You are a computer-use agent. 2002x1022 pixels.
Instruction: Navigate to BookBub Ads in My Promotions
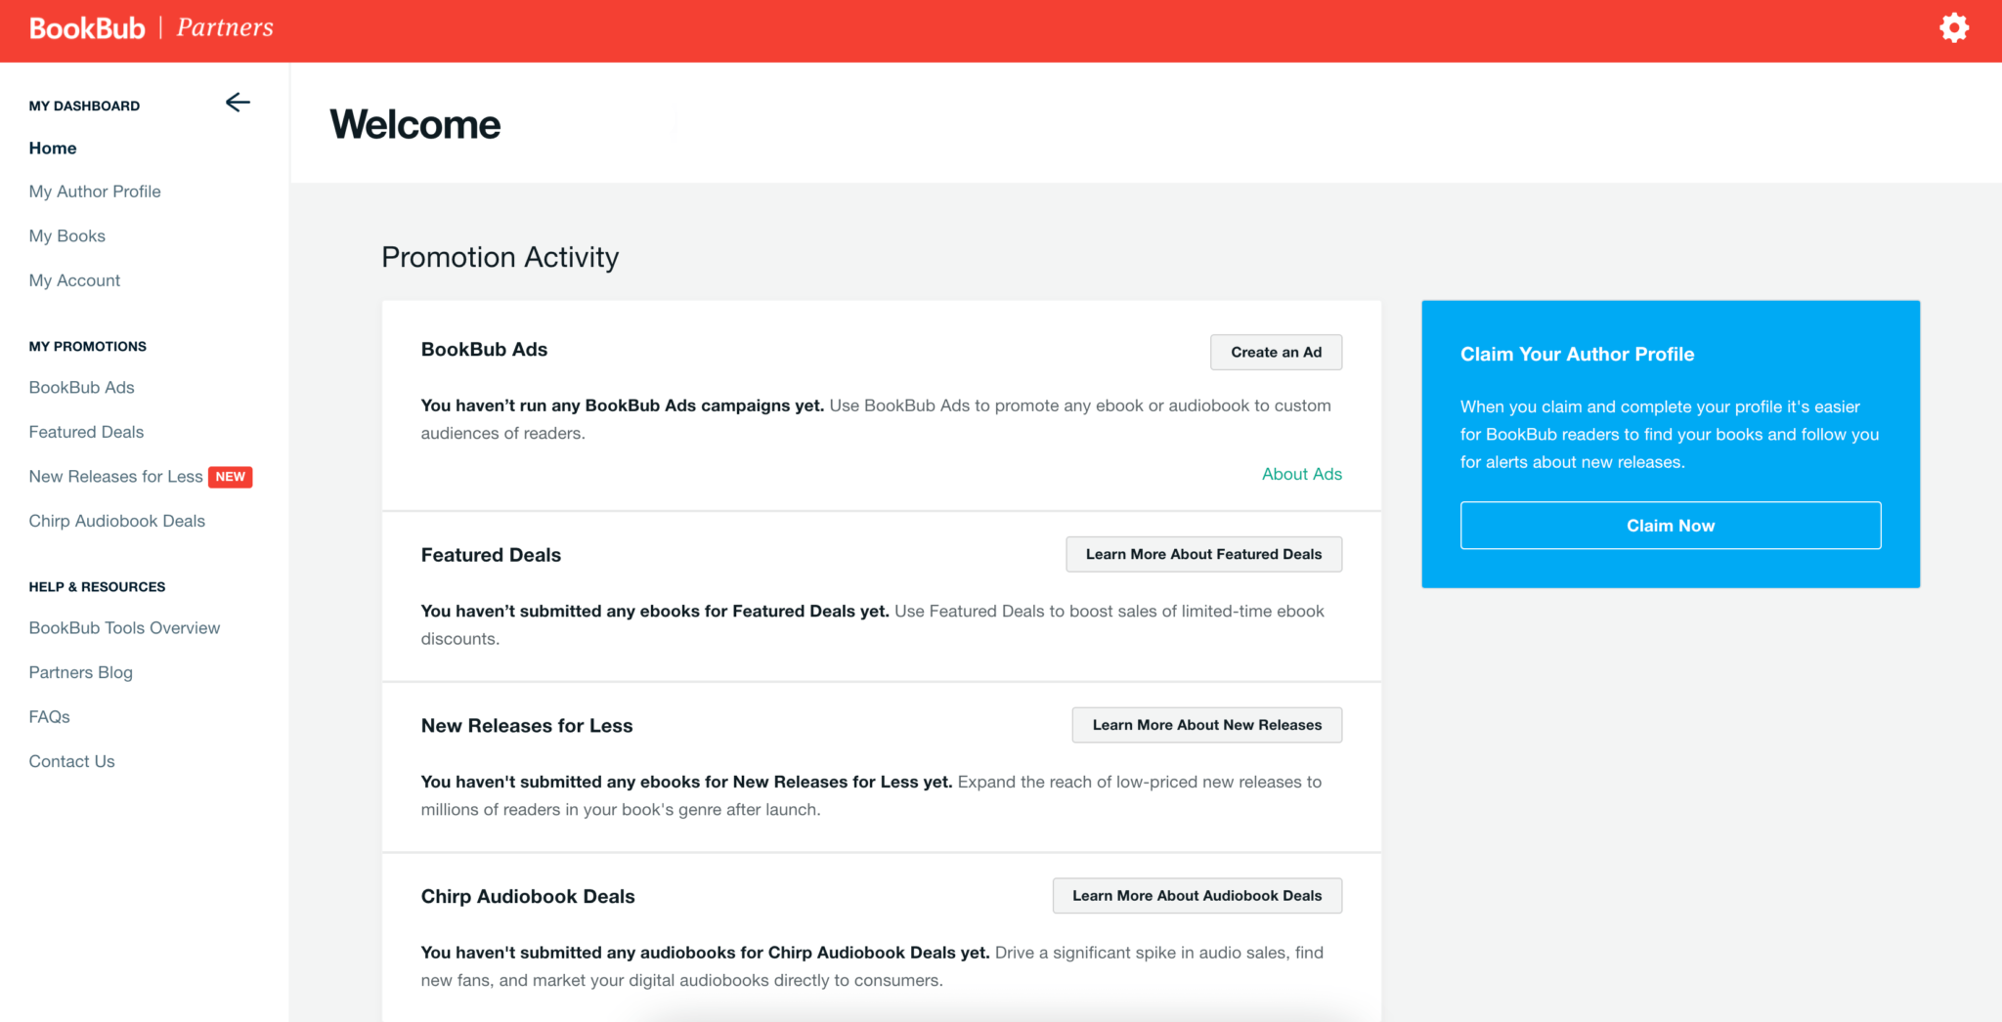tap(81, 388)
